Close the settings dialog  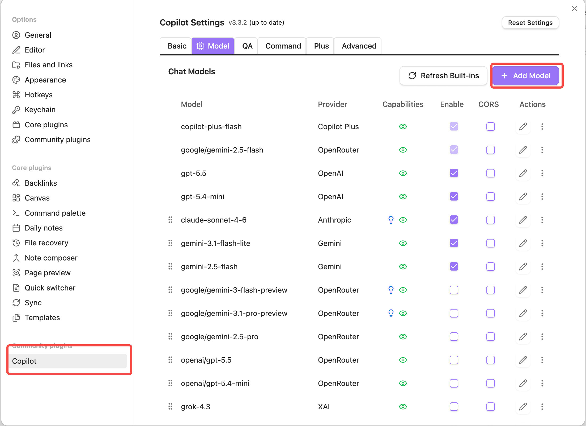click(574, 8)
